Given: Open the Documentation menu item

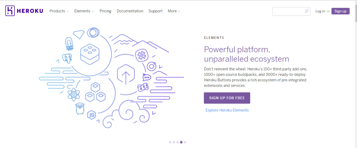Looking at the screenshot, I should click(x=130, y=11).
